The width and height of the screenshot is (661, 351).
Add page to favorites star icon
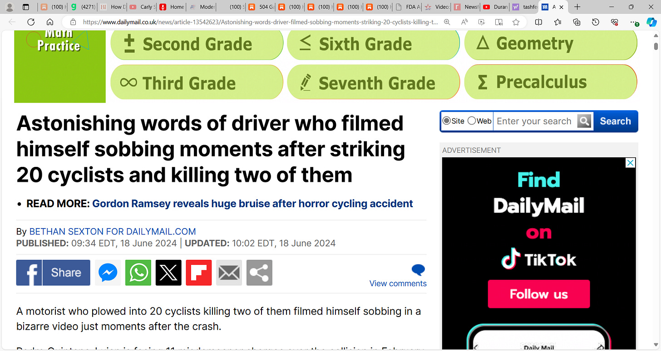click(x=516, y=22)
